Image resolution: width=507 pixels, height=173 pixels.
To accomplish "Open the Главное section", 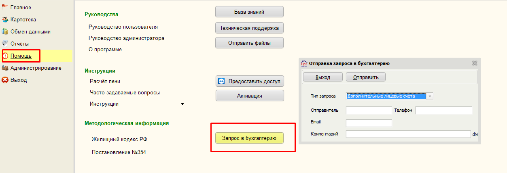I will click(x=21, y=7).
